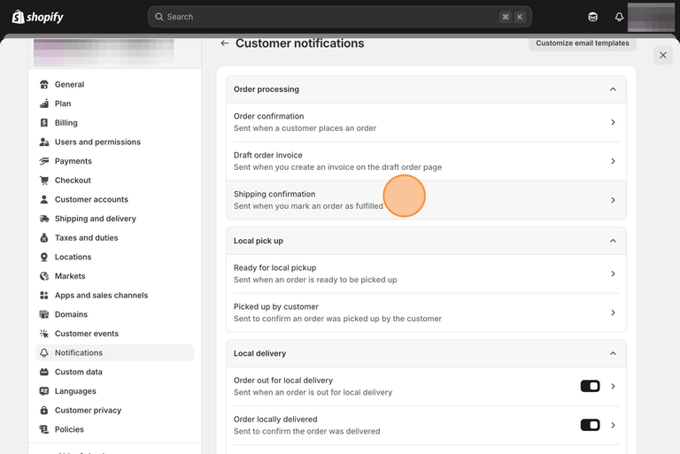
Task: Click Customize email templates button
Action: (582, 43)
